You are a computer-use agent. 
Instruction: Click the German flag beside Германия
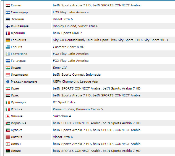point(8,40)
